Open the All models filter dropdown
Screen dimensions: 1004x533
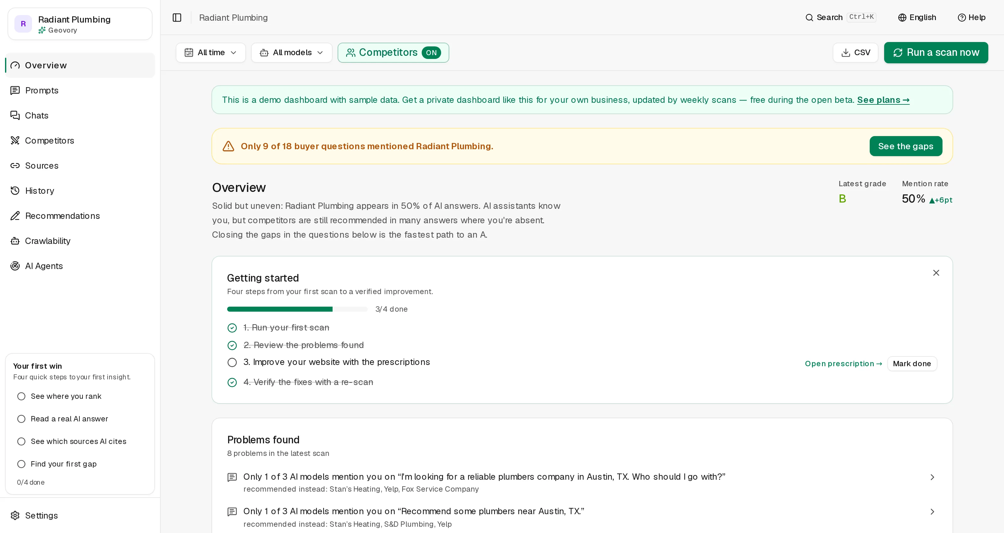(291, 53)
